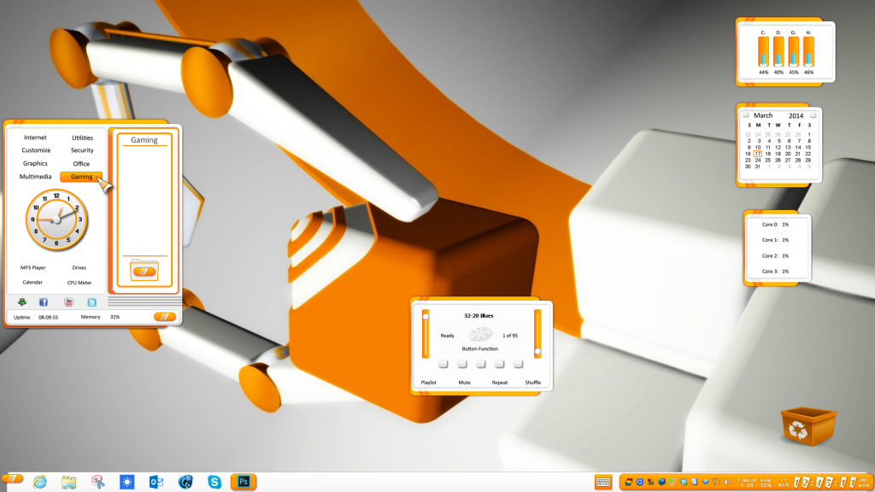Toggle Mute in the music player
This screenshot has height=492, width=875.
pyautogui.click(x=464, y=382)
